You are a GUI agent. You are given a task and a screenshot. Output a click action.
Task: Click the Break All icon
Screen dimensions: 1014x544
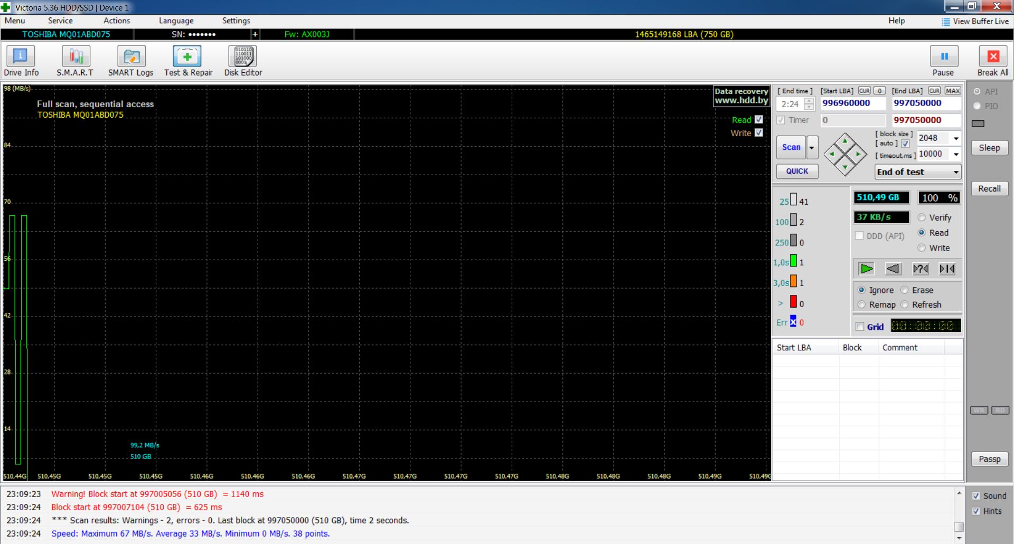coord(993,61)
